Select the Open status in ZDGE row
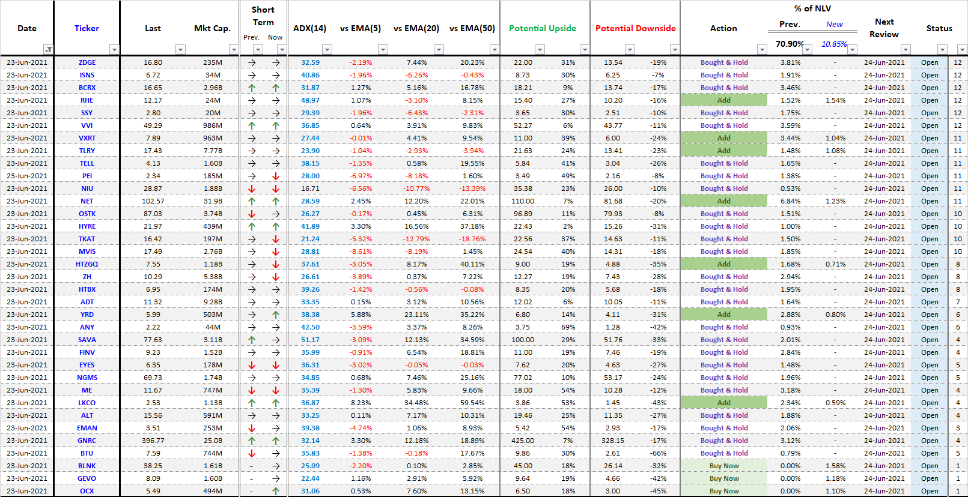The height and width of the screenshot is (497, 968). [930, 62]
